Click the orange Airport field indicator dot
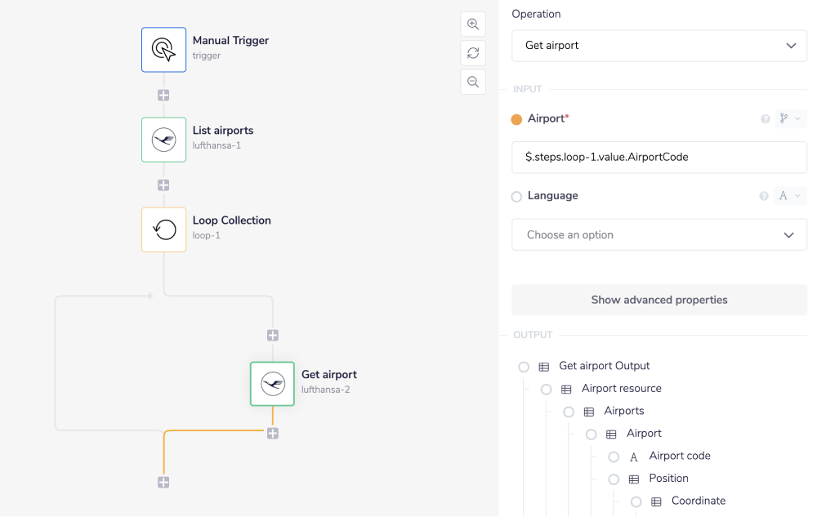This screenshot has width=817, height=517. (x=516, y=119)
